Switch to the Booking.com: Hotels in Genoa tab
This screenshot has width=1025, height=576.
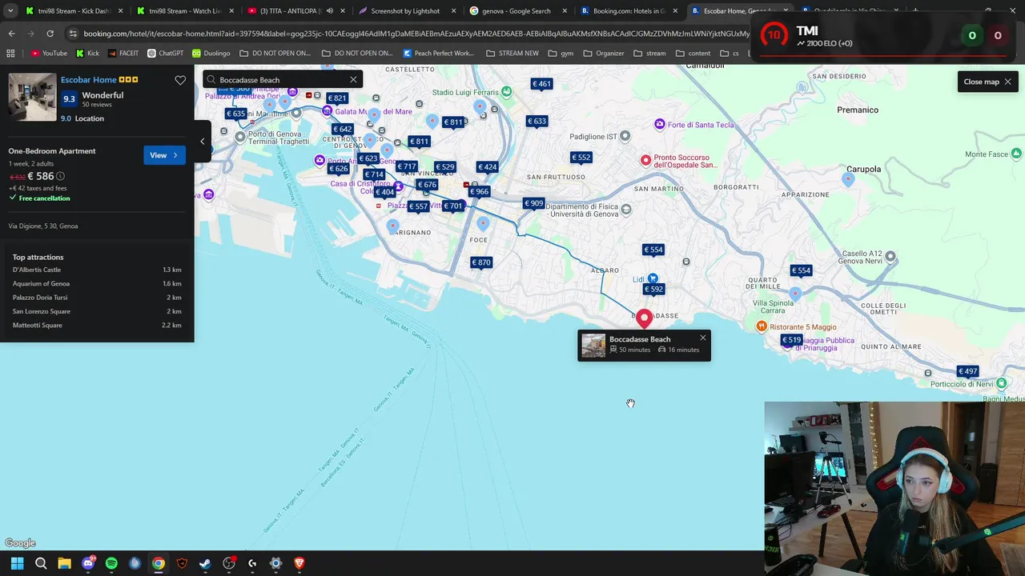629,11
